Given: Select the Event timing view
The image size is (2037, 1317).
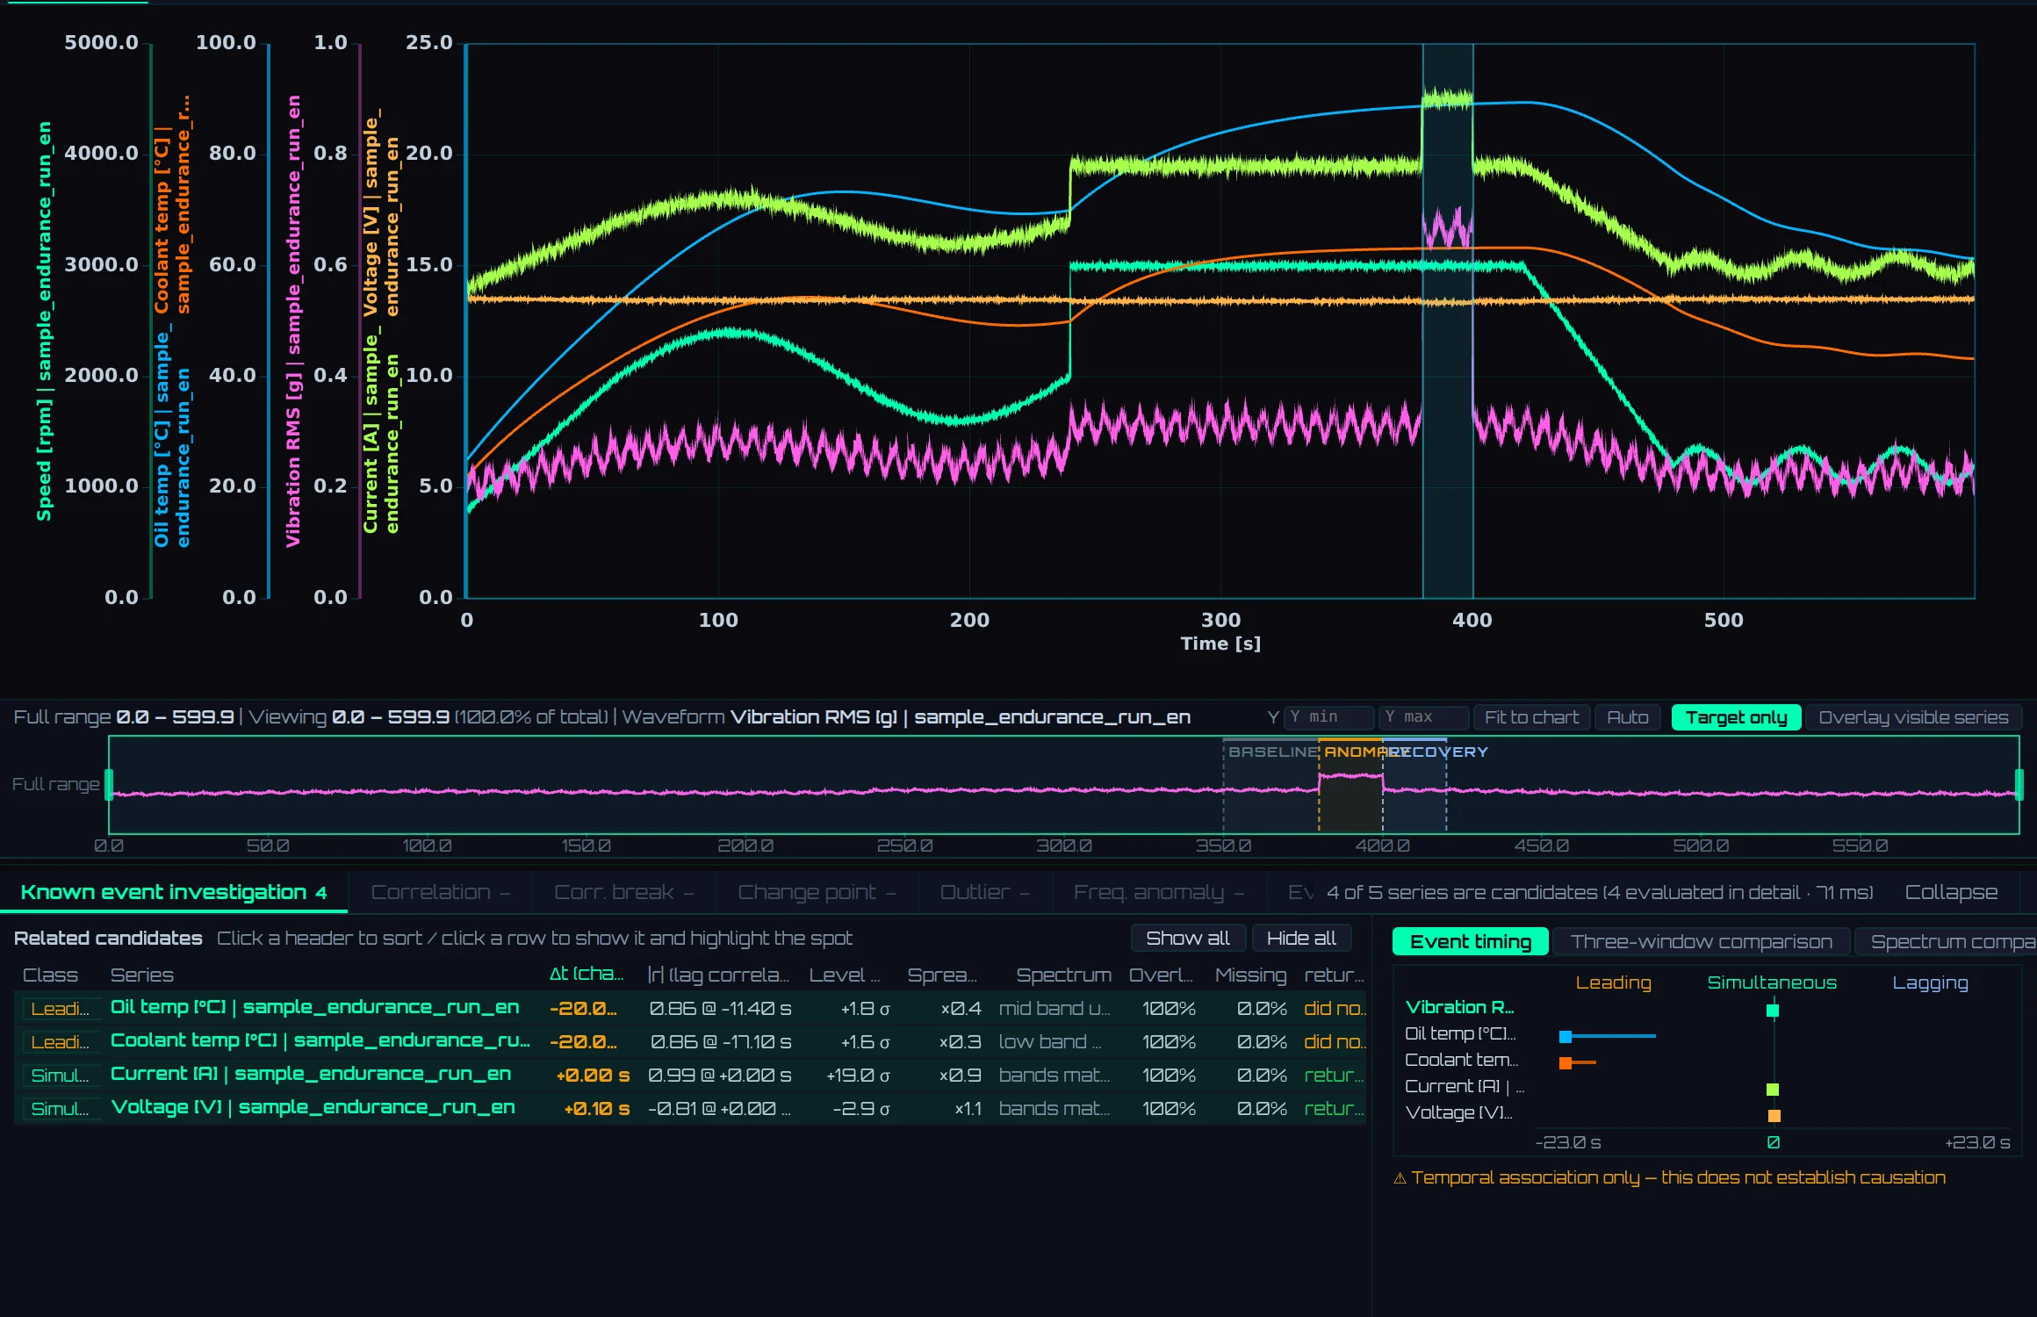Looking at the screenshot, I should (x=1471, y=942).
